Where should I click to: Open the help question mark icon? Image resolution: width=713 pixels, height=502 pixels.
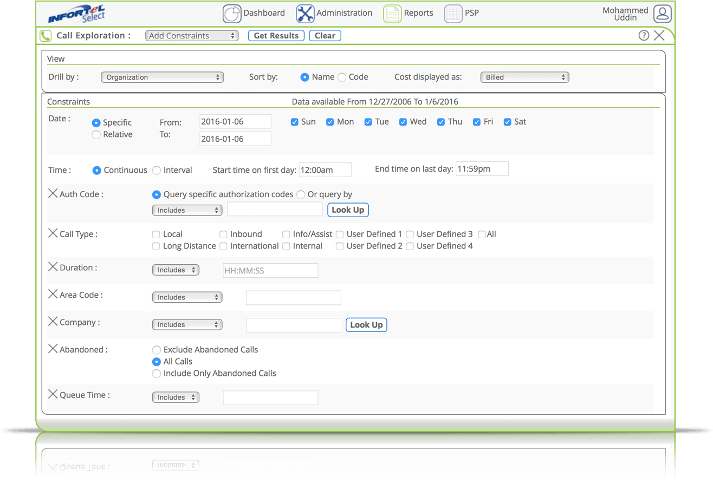(644, 35)
